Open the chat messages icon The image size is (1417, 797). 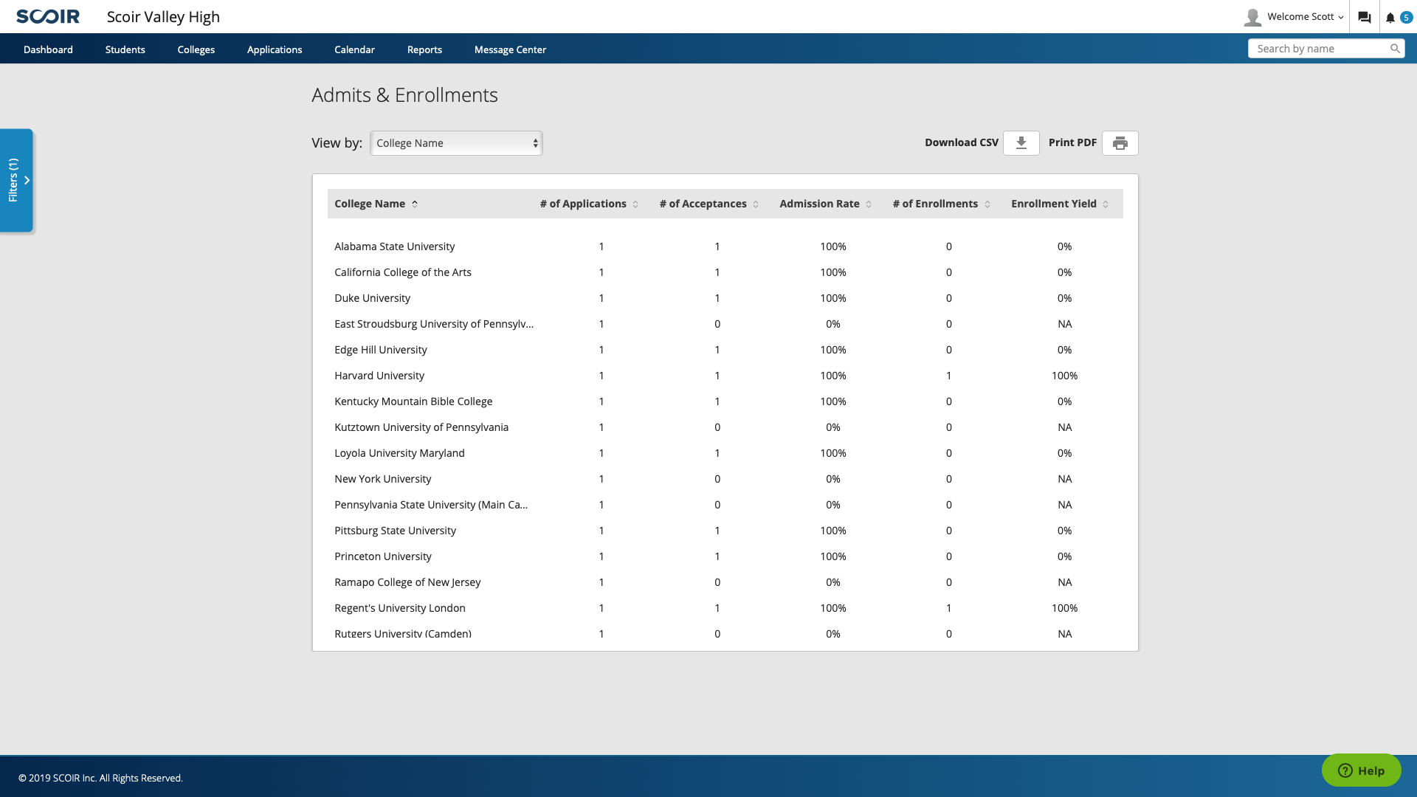click(x=1364, y=17)
